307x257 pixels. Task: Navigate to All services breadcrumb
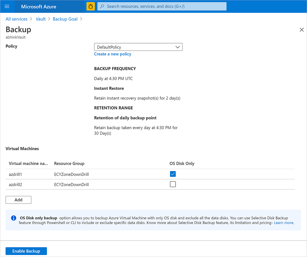click(16, 19)
